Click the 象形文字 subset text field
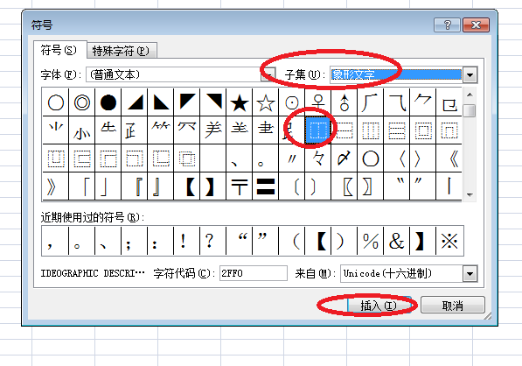522x366 pixels. [396, 75]
